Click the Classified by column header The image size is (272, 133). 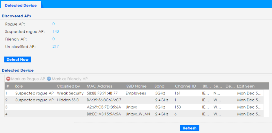(68, 86)
